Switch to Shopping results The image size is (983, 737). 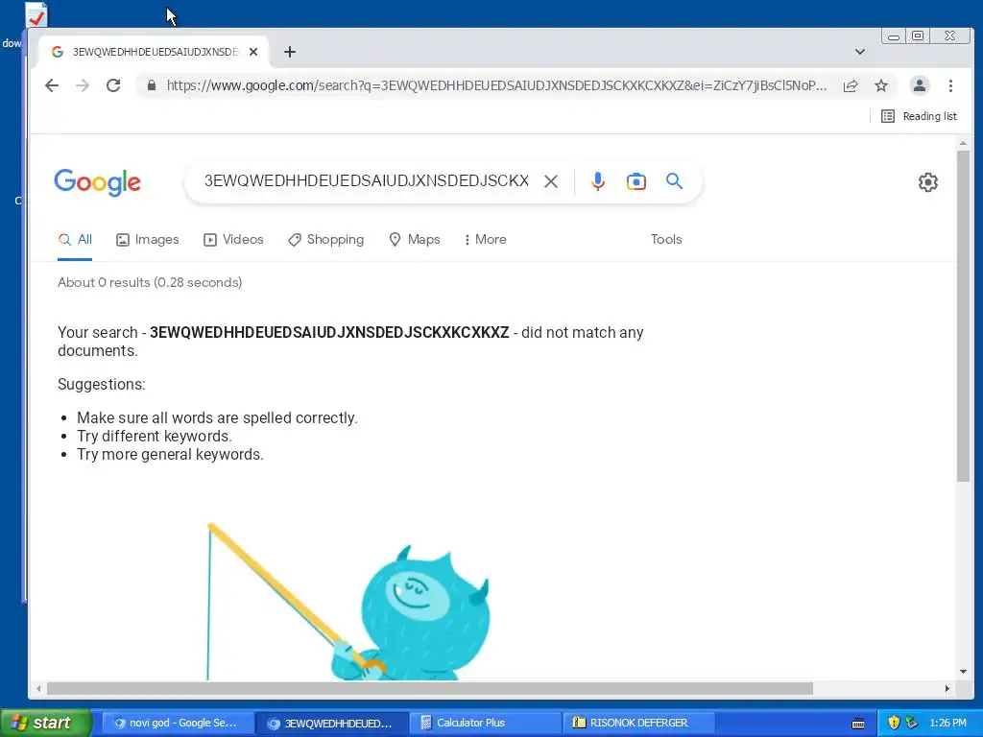coord(326,239)
